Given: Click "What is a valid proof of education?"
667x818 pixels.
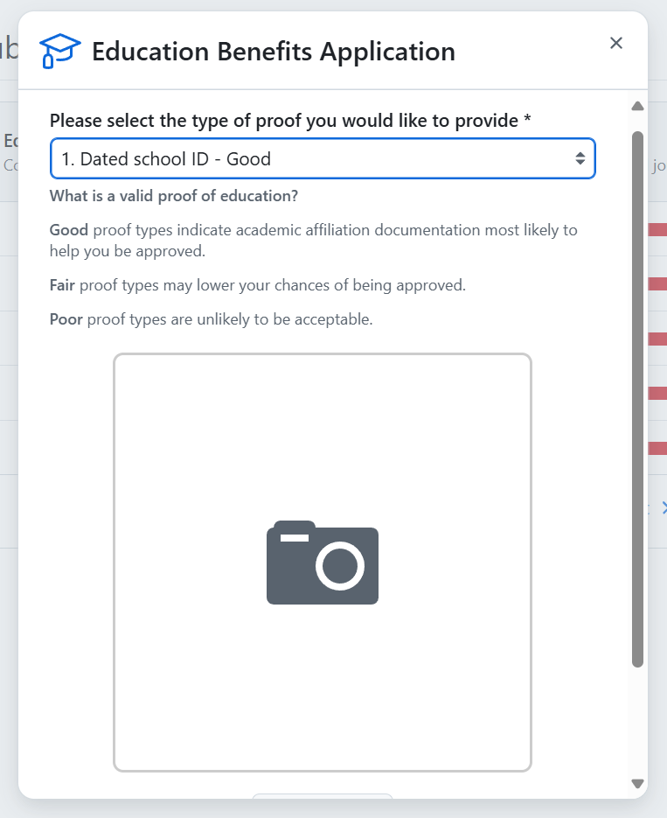Looking at the screenshot, I should (174, 196).
